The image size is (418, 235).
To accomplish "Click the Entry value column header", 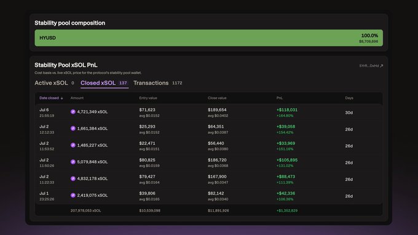I will (148, 98).
